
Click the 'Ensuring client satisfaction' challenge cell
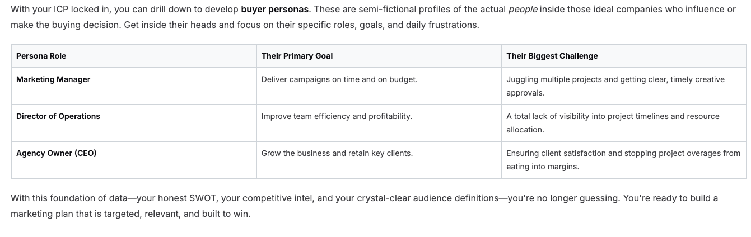[624, 160]
